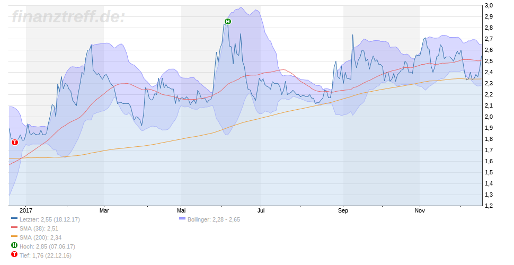Click the blue Letzter line swatch
514x265 pixels.
[14, 219]
